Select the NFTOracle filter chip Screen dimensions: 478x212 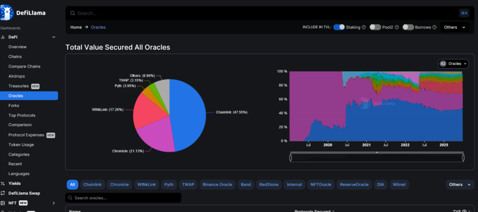point(321,184)
